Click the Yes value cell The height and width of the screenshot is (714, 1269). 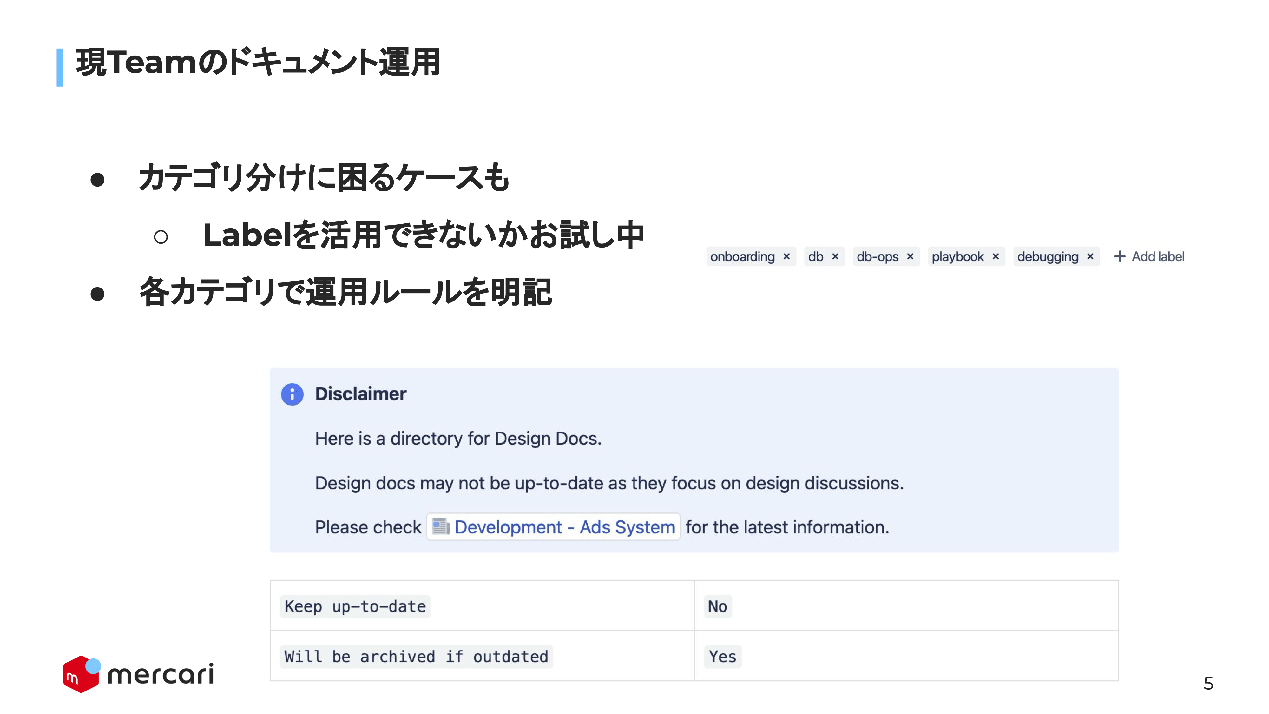pos(906,656)
